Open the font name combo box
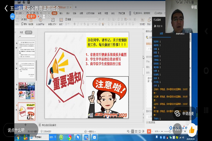The height and width of the screenshot is (141, 212). click(81, 19)
